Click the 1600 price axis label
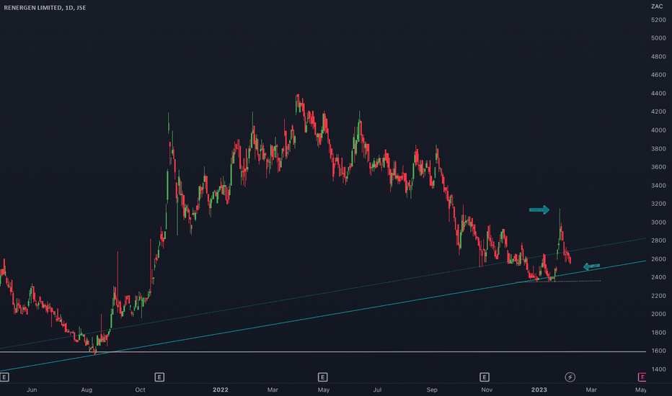 658,351
